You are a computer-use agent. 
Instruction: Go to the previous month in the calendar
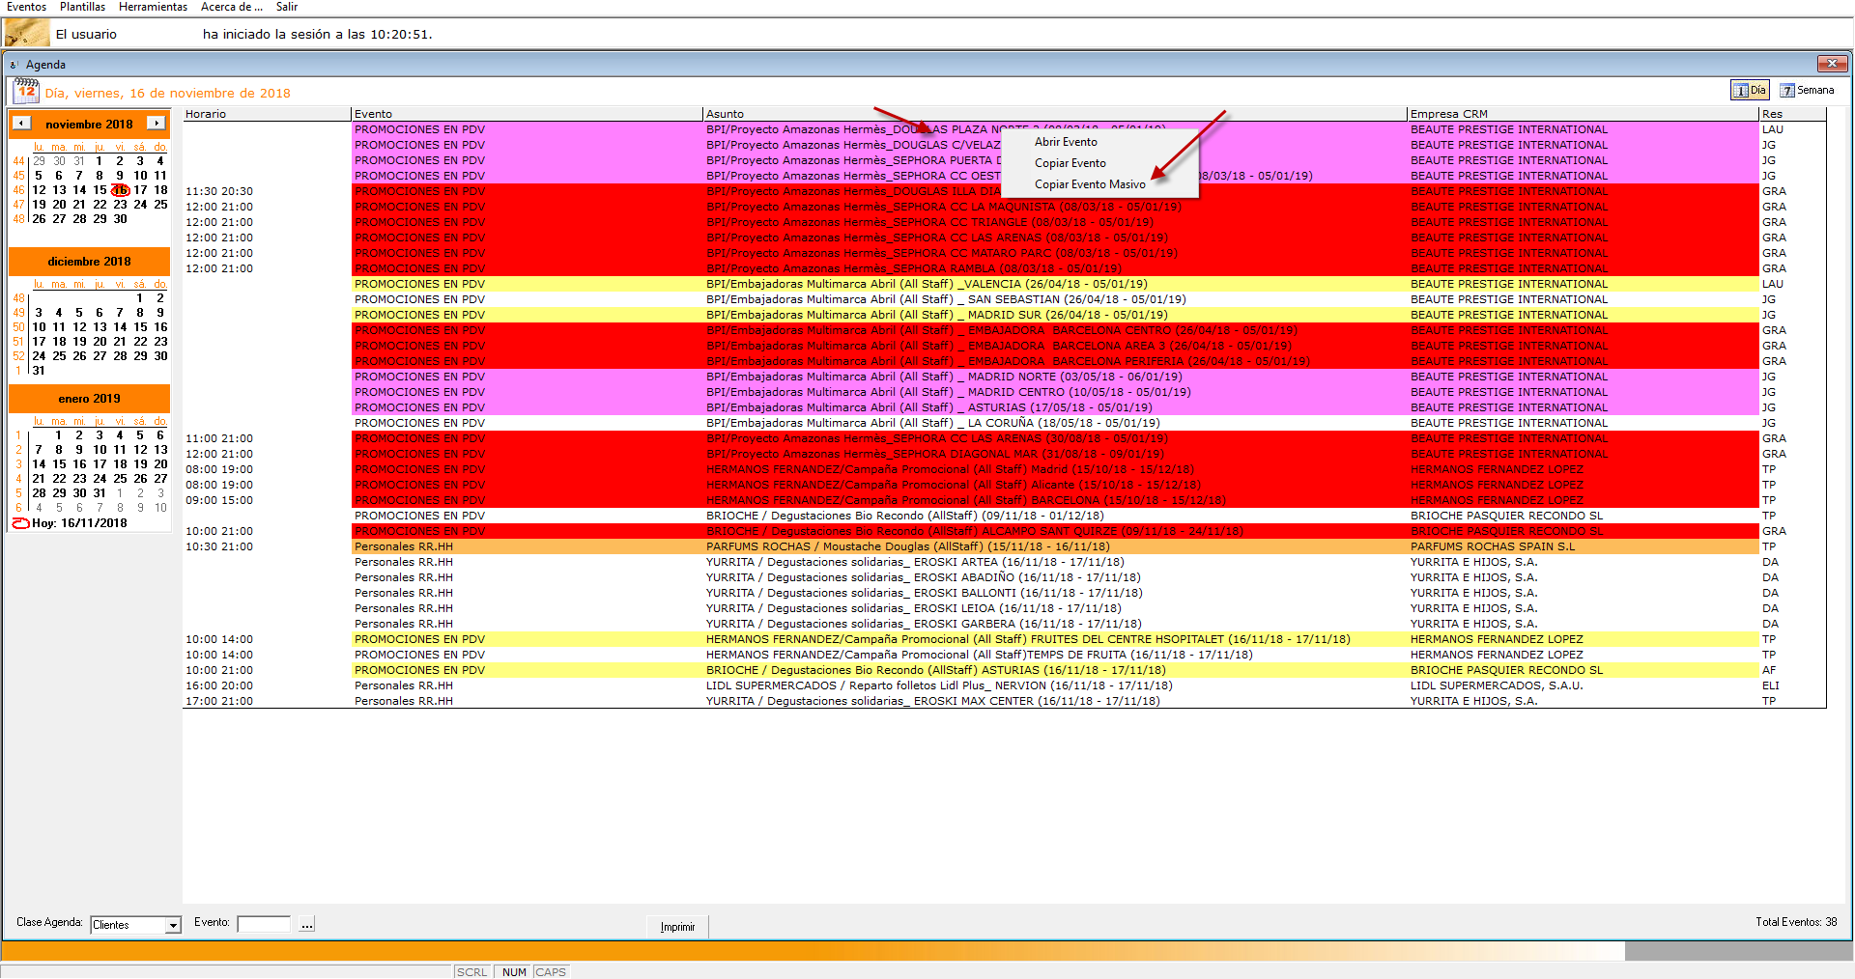coord(21,124)
